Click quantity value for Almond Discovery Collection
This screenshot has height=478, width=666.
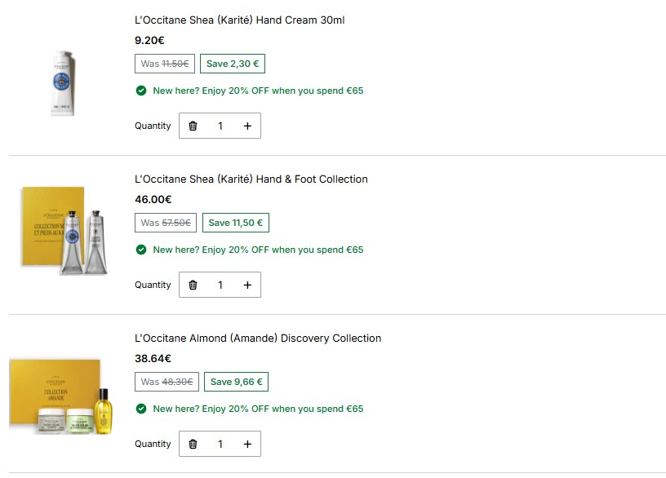(220, 444)
